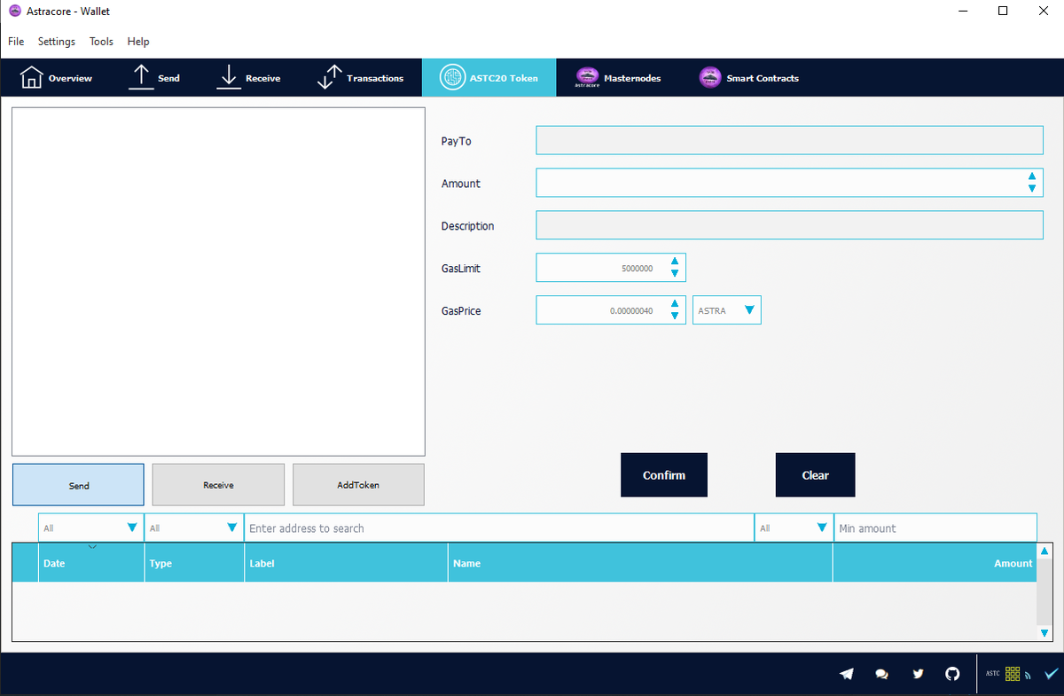Open the Smart Contracts tab
Image resolution: width=1064 pixels, height=696 pixels.
pos(749,78)
